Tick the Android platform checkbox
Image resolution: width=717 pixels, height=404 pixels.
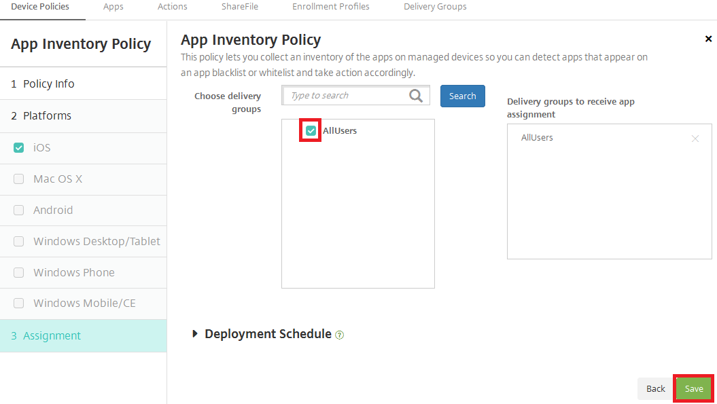click(x=19, y=210)
